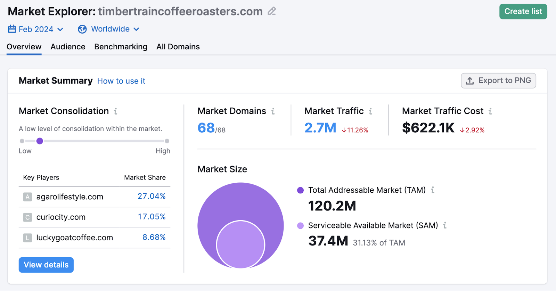Click the Export to PNG button
The height and width of the screenshot is (291, 556).
[x=498, y=81]
